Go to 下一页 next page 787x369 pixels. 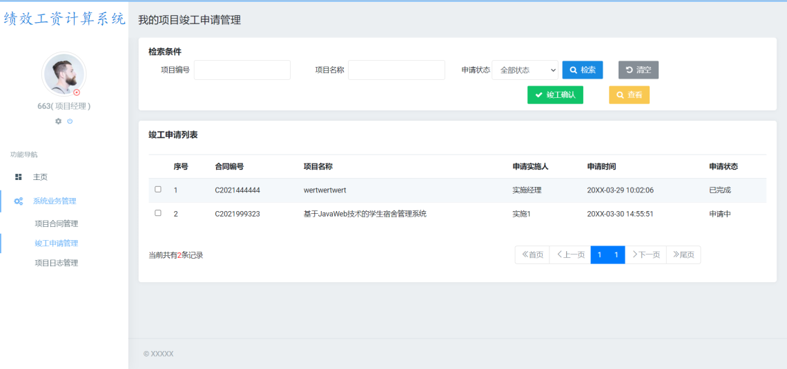tap(645, 255)
